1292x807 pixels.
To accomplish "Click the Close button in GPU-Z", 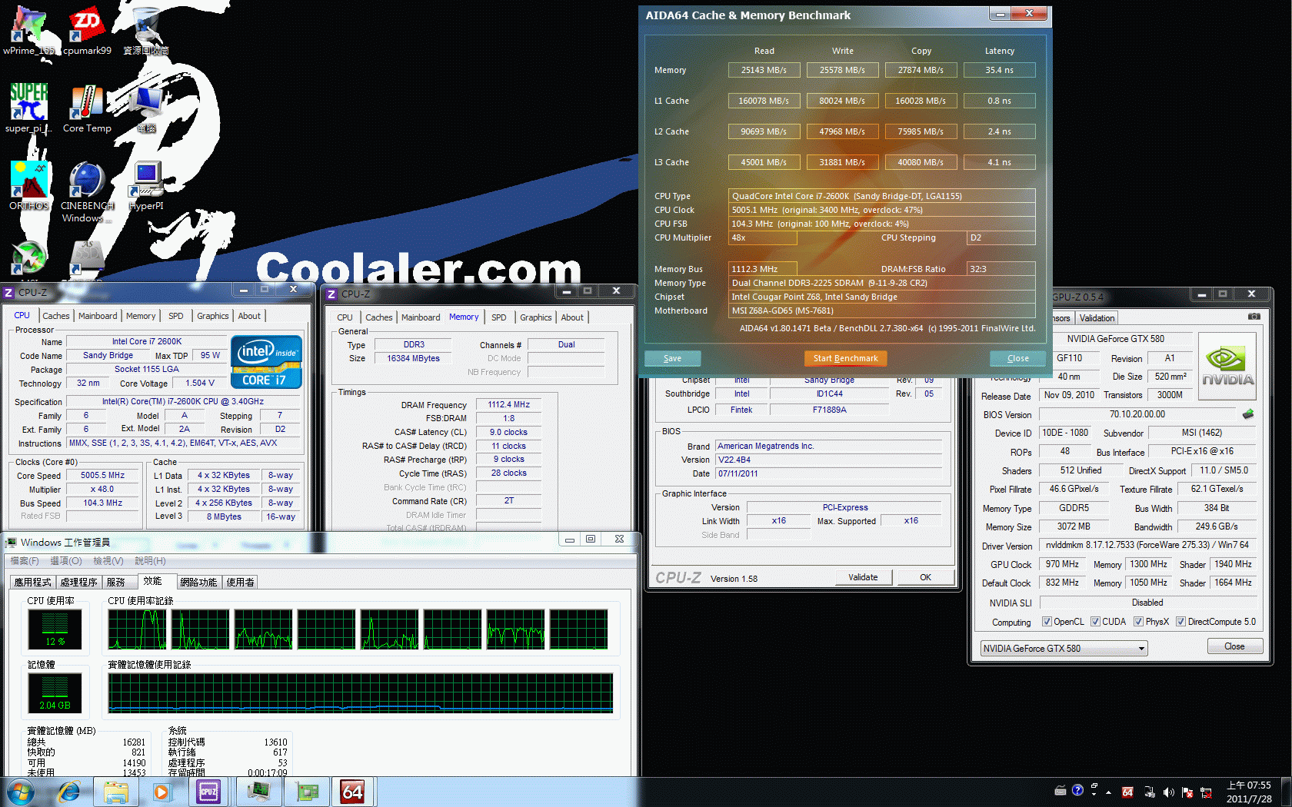I will (x=1234, y=646).
